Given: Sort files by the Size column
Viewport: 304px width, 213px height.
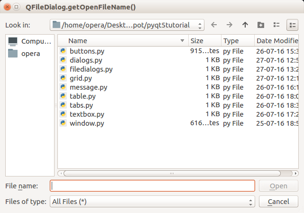Looking at the screenshot, I should pyautogui.click(x=204, y=41).
